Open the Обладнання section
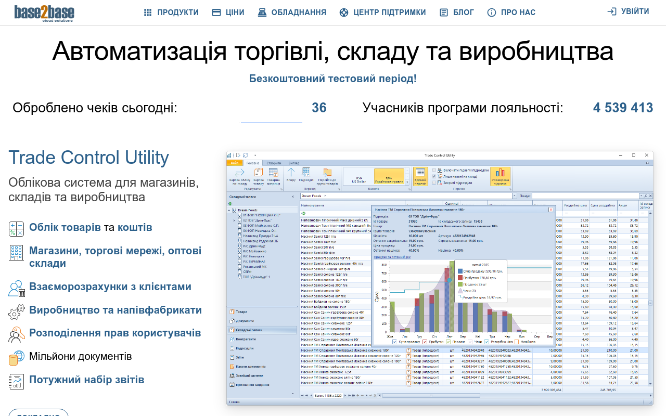Viewport: 666px width, 416px height. click(x=292, y=12)
